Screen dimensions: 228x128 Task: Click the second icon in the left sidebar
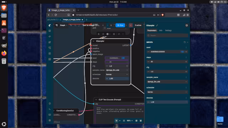point(50,36)
